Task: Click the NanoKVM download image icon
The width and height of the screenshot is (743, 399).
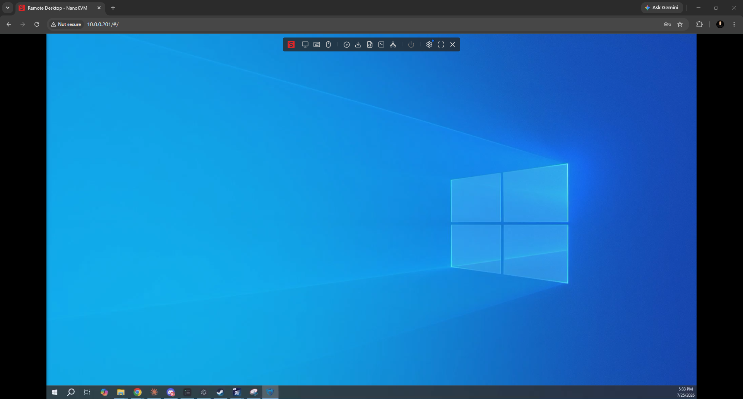Action: click(x=358, y=44)
